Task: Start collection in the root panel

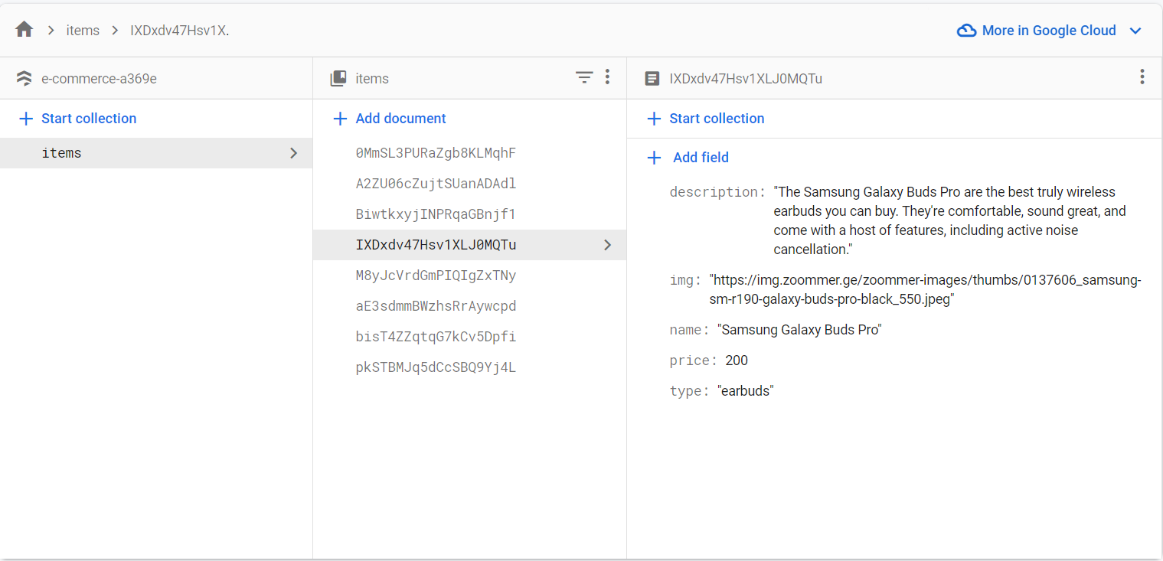Action: (x=78, y=119)
